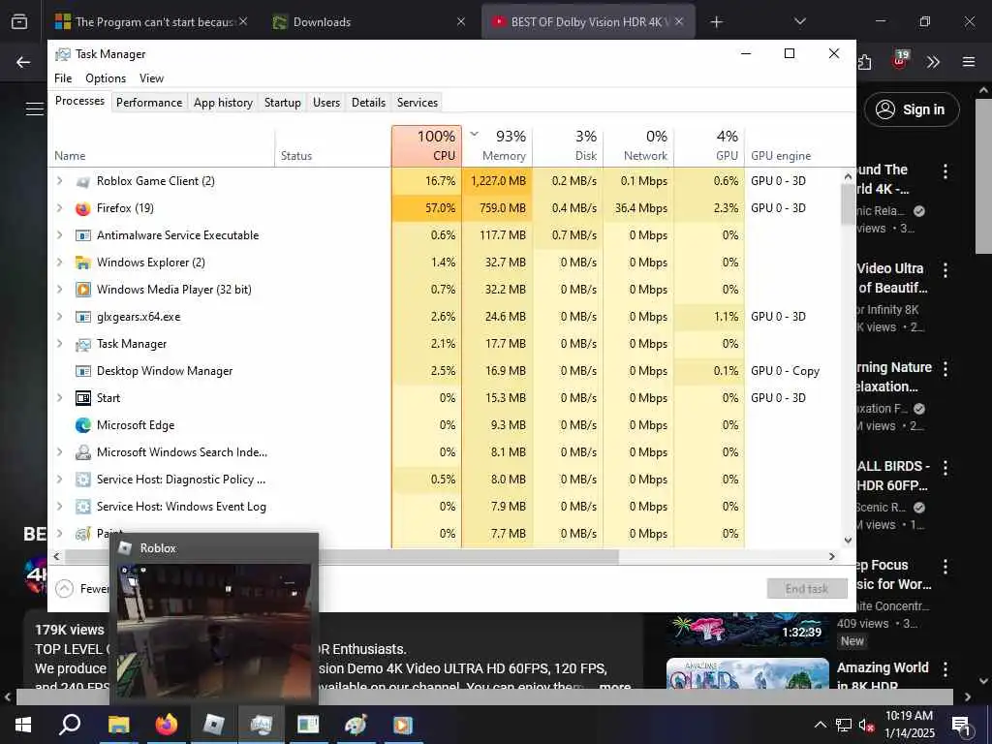Collapse Task Manager with Fewer details arrow
Screen dimensions: 992x744
(x=65, y=589)
